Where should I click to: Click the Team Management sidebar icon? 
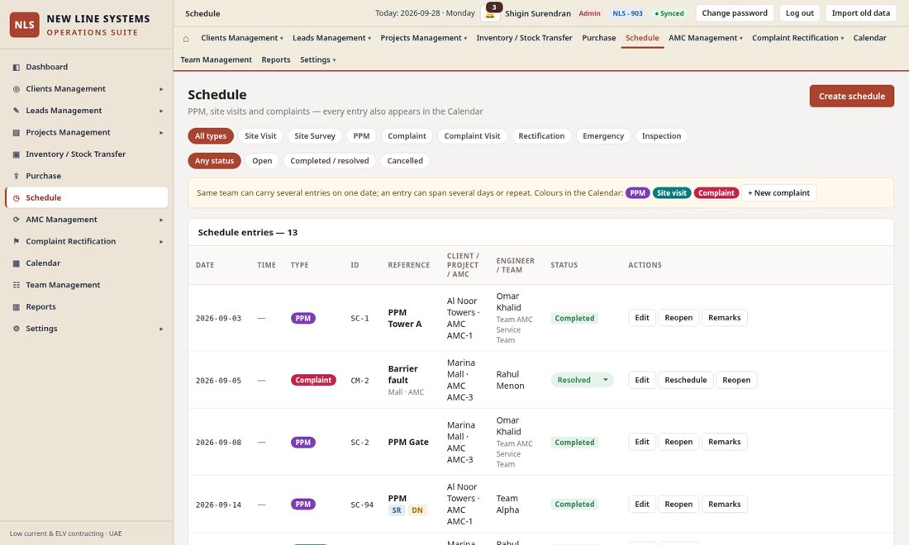point(17,285)
